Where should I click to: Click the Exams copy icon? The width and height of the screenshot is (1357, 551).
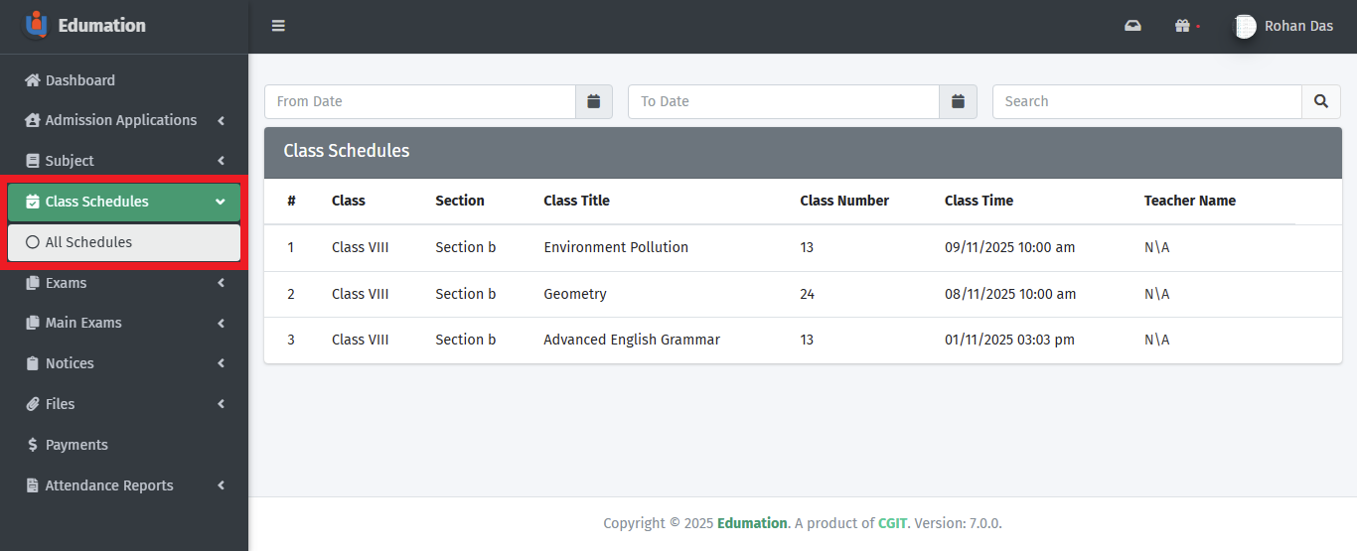[x=33, y=283]
